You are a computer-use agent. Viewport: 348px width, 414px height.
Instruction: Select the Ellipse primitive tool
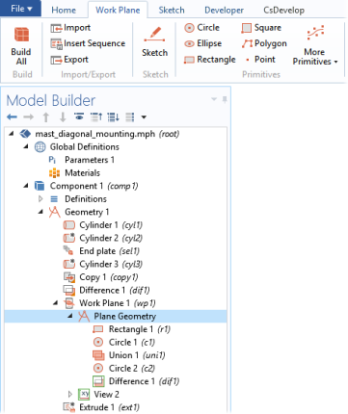click(203, 43)
